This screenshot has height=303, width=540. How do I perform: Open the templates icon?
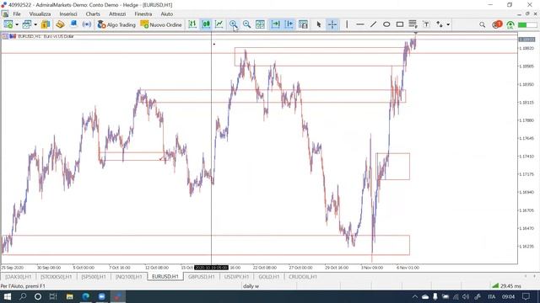(x=303, y=24)
